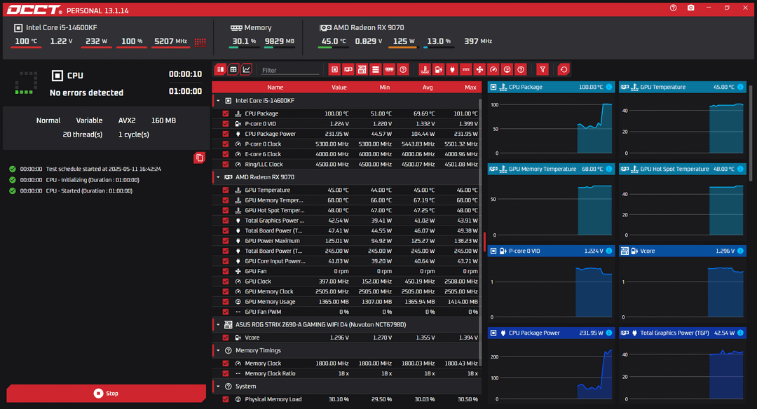The height and width of the screenshot is (409, 757).
Task: Click the '20 thread(s)' setting text
Action: tap(83, 134)
